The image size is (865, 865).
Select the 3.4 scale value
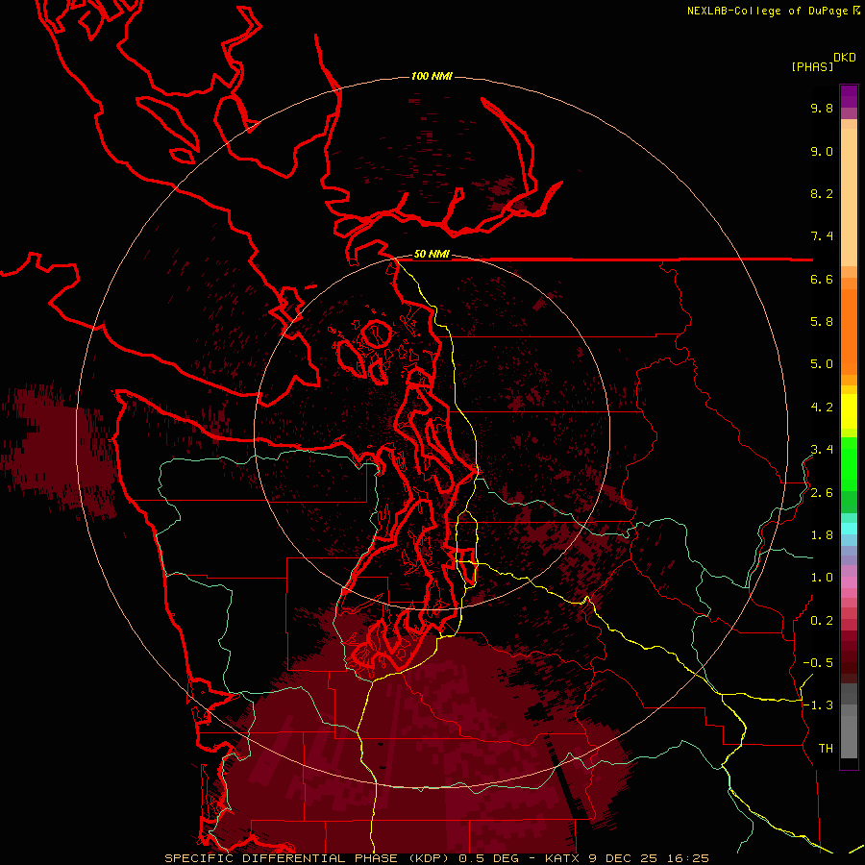(x=822, y=450)
